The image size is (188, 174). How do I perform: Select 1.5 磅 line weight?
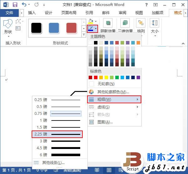57,127
